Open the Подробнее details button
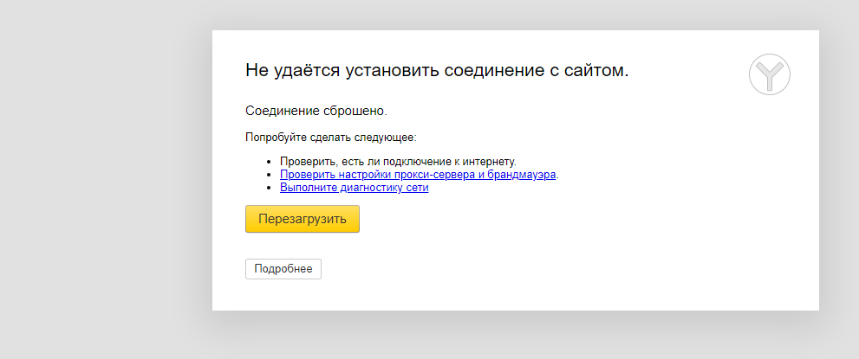Screen dimensions: 859x359 [x=283, y=269]
